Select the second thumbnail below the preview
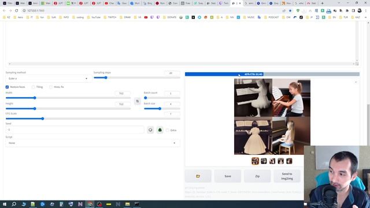Screen dimensions: 370x208 click(264, 161)
